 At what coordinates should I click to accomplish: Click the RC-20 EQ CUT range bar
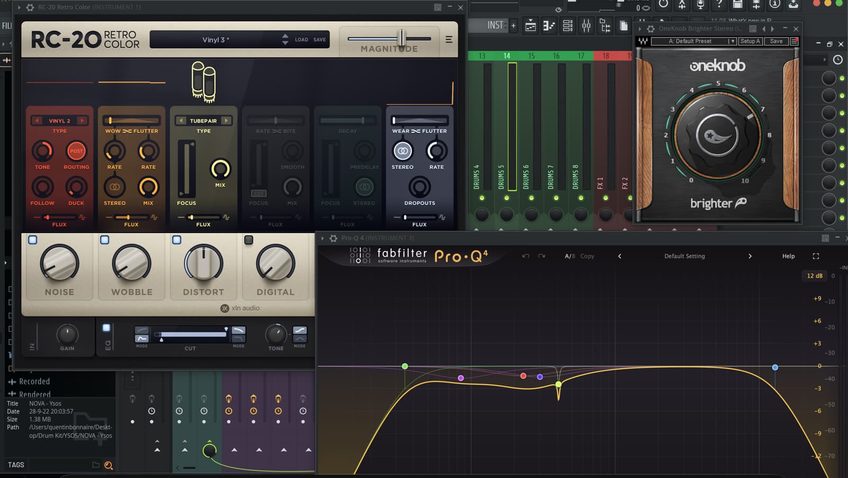click(191, 334)
